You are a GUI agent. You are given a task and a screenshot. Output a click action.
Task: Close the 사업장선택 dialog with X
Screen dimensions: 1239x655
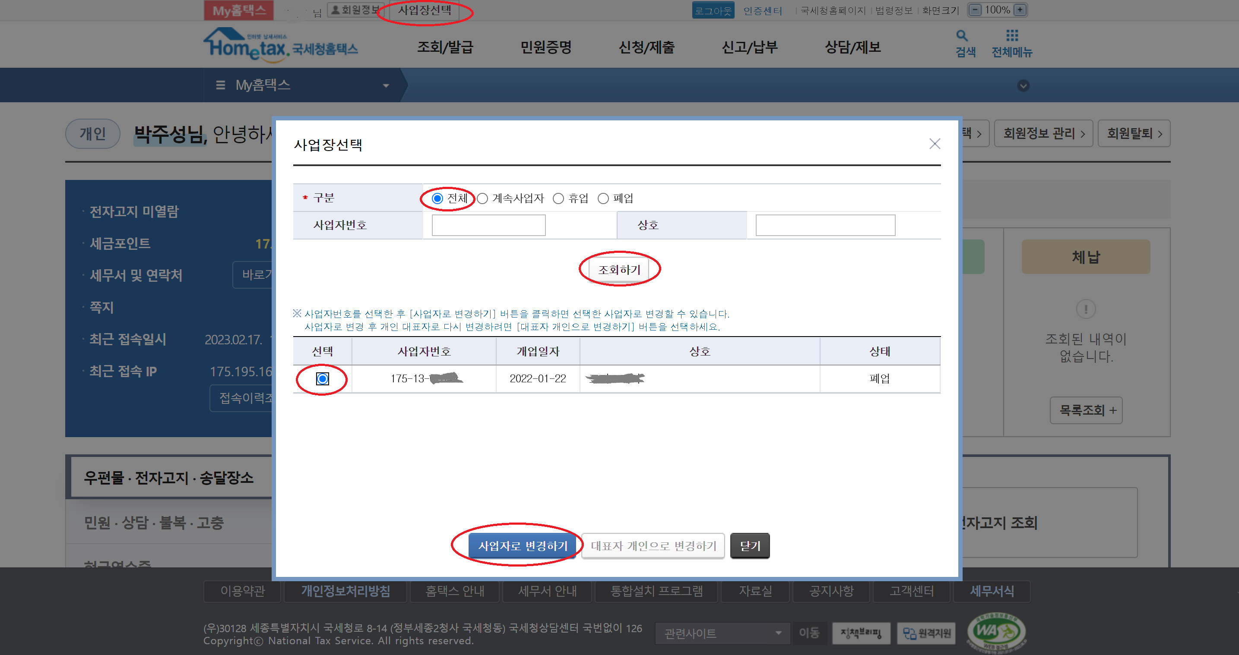click(935, 144)
